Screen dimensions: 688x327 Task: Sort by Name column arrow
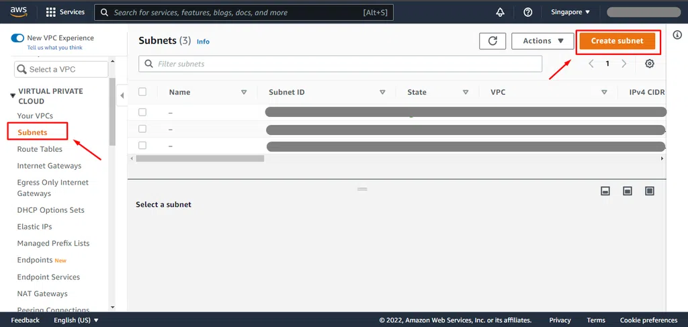click(244, 92)
